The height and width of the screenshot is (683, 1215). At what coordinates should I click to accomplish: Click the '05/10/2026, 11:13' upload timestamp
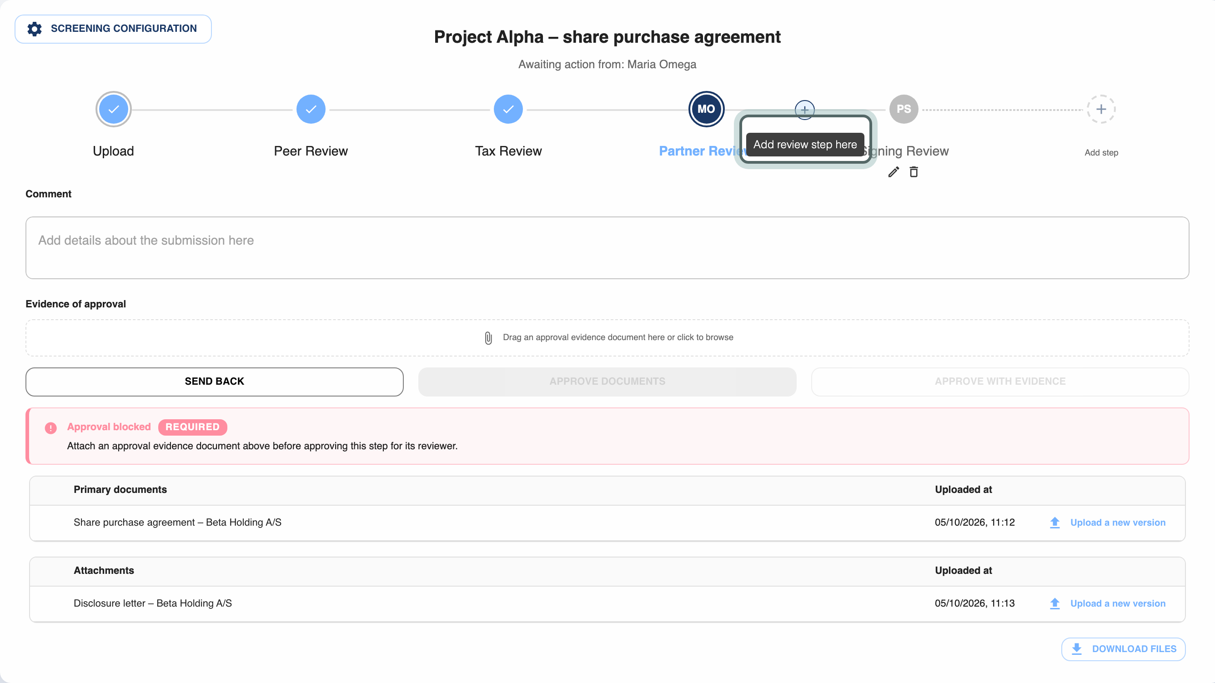[x=974, y=604]
